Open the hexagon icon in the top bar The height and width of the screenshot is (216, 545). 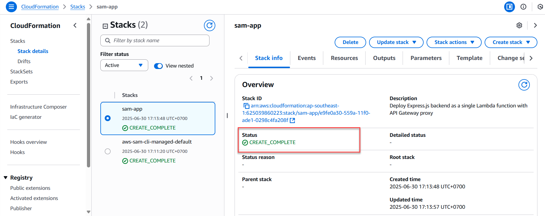(540, 7)
